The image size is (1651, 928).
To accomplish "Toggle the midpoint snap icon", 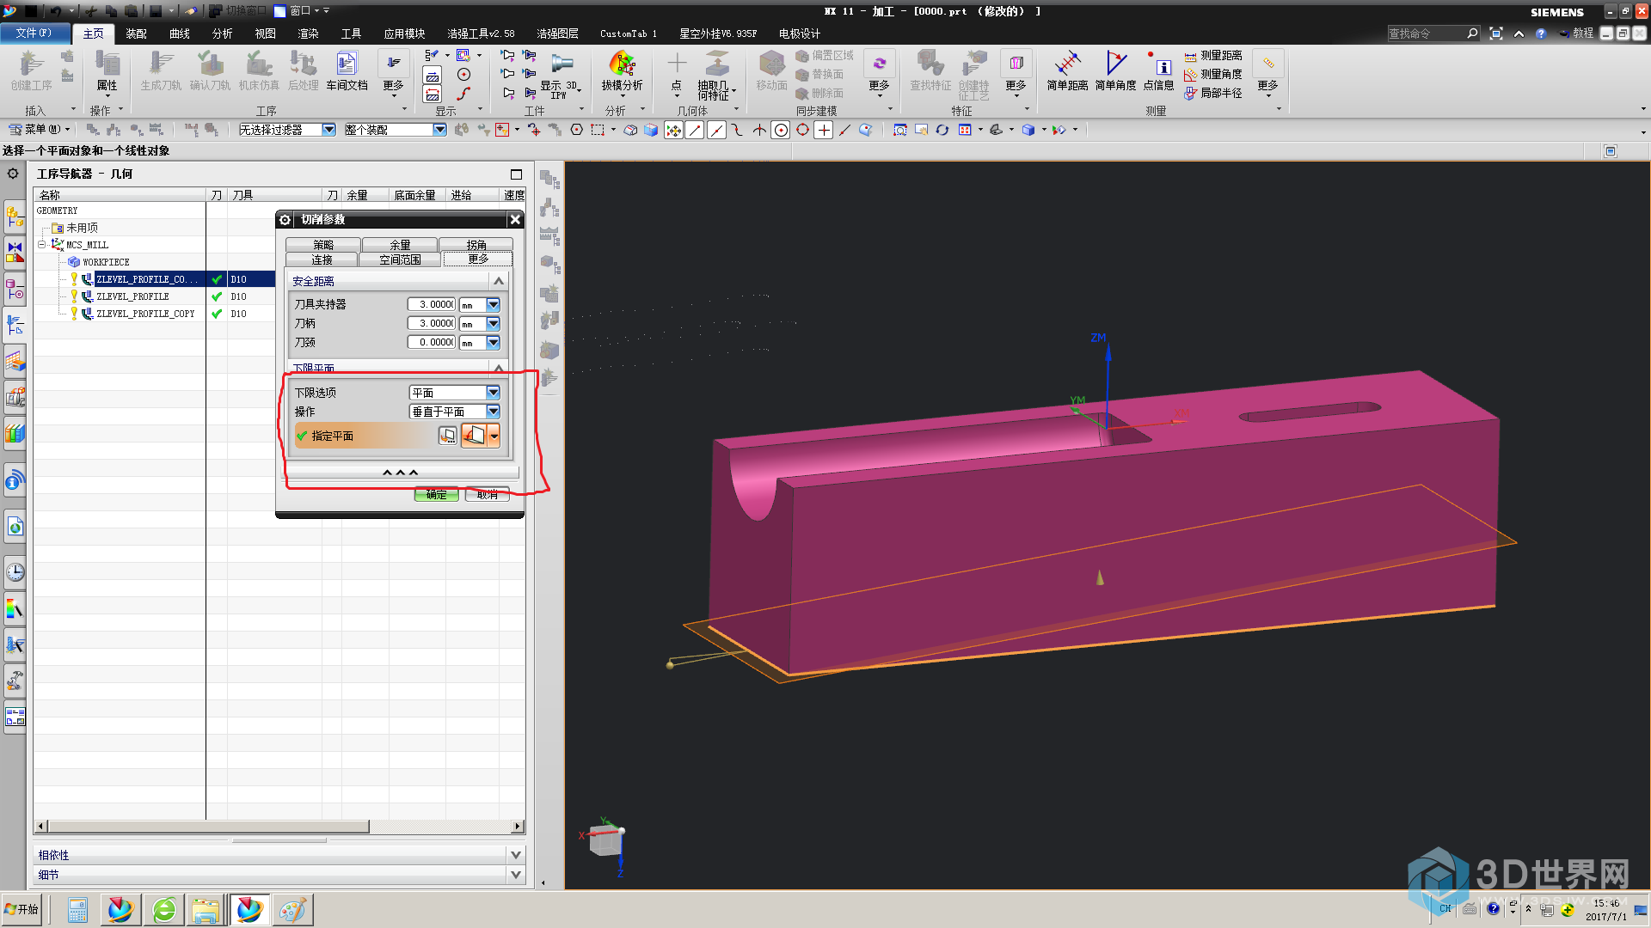I will click(716, 130).
